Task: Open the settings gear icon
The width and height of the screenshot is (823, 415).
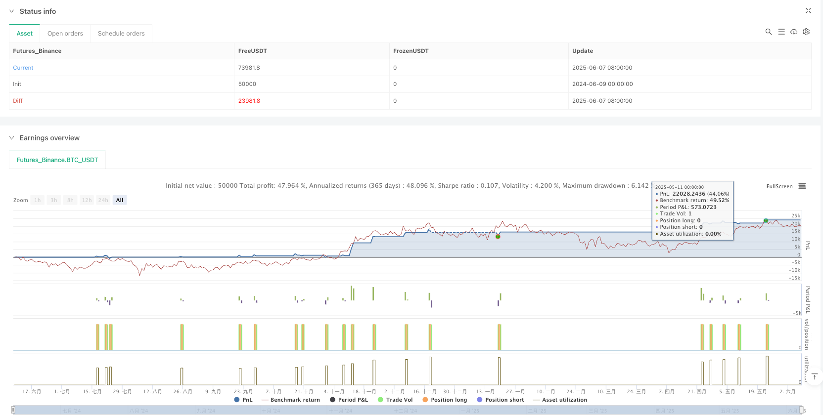Action: 806,32
